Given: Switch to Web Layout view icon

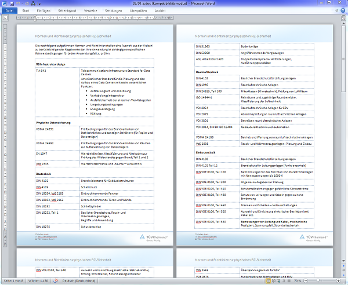Looking at the screenshot, I should click(278, 281).
